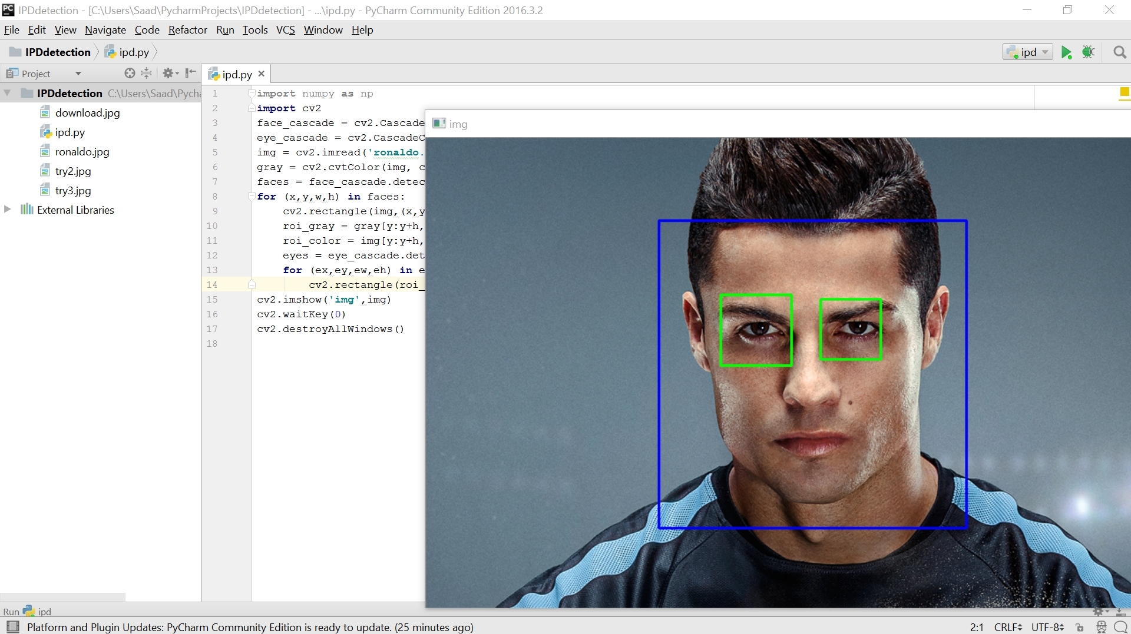
Task: Click the yellow code inspection indicator
Action: click(x=1124, y=92)
